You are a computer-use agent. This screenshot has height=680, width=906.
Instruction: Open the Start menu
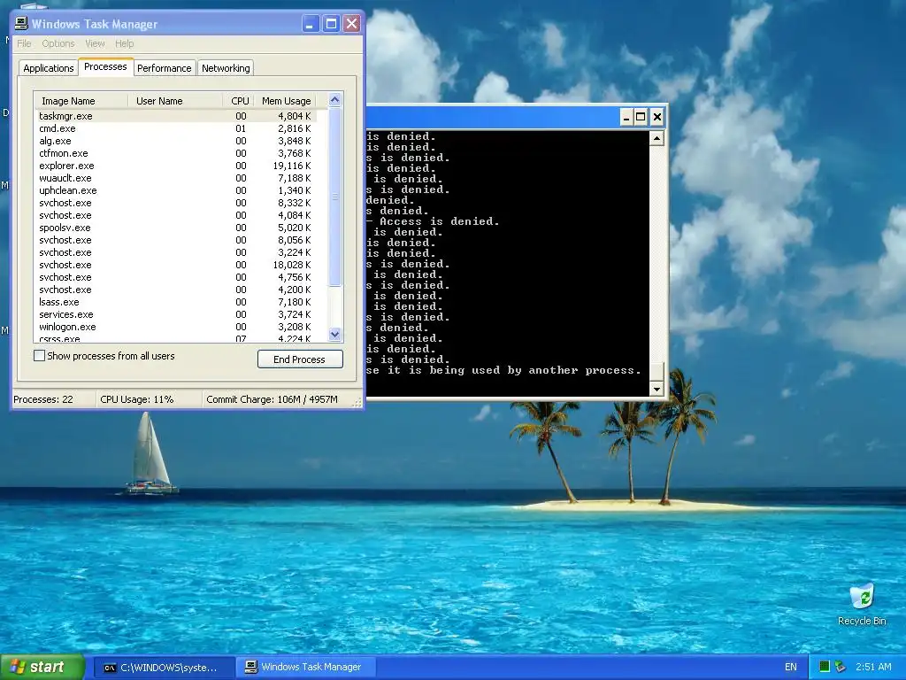coord(42,667)
